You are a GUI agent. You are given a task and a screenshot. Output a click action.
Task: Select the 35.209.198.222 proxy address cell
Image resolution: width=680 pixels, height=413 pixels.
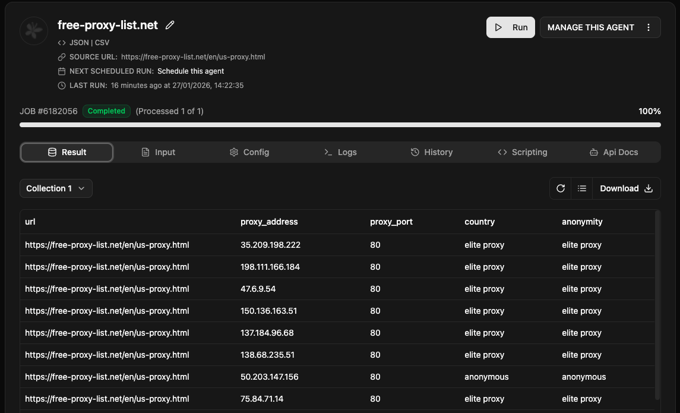coord(270,245)
